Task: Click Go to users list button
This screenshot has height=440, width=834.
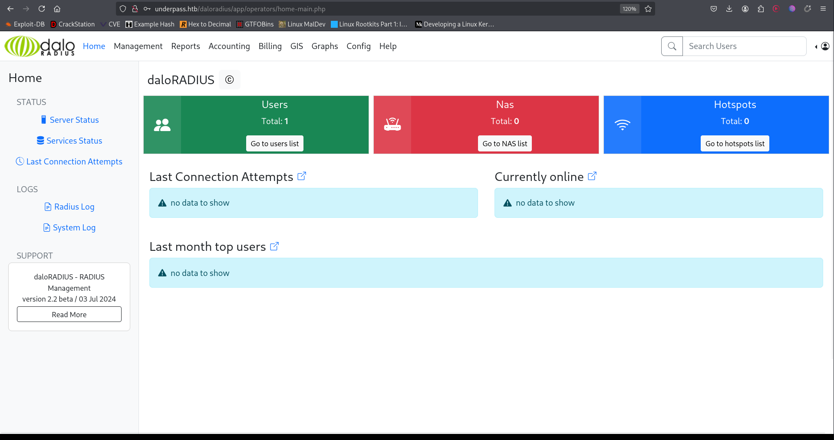Action: (275, 144)
